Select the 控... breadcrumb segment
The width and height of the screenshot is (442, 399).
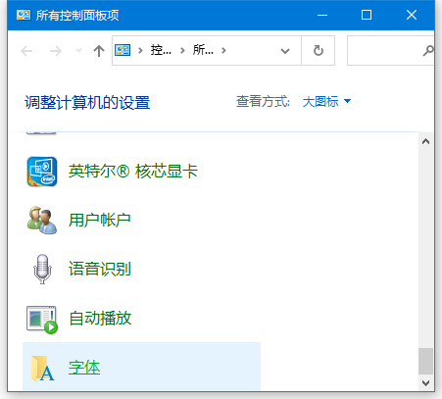coord(161,50)
